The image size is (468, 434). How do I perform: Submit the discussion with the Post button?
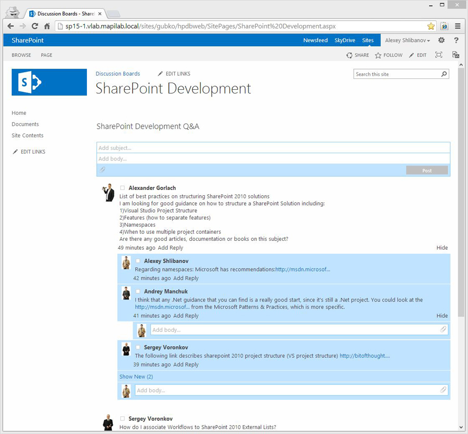point(427,170)
